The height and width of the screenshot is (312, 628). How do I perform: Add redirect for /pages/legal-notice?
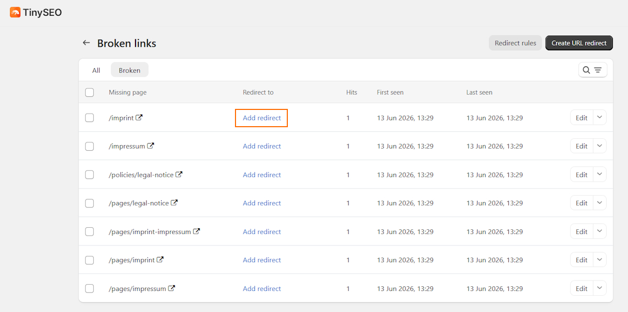click(262, 203)
